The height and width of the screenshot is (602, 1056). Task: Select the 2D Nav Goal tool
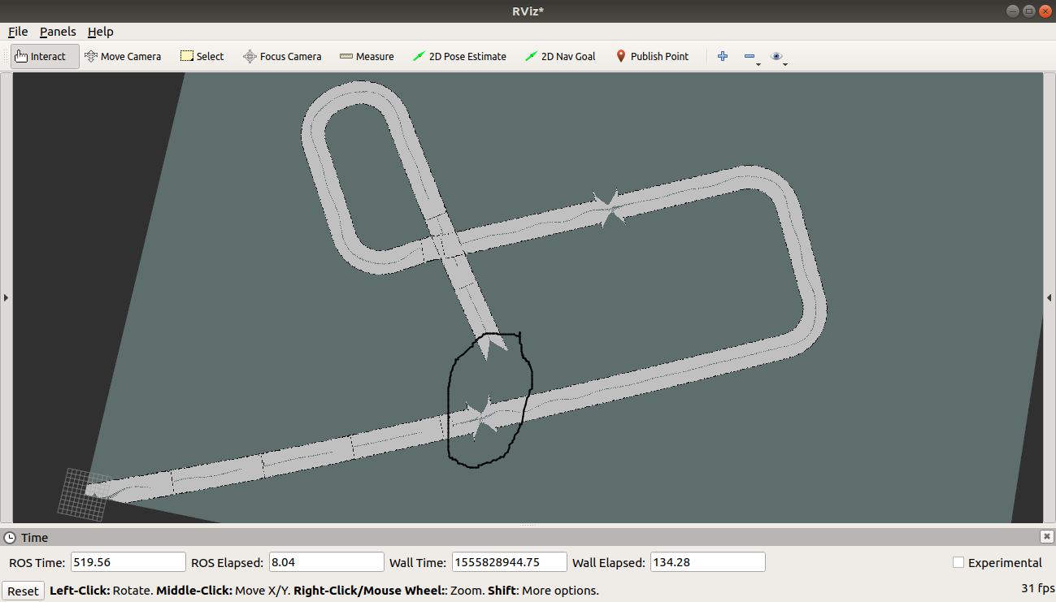click(x=560, y=56)
